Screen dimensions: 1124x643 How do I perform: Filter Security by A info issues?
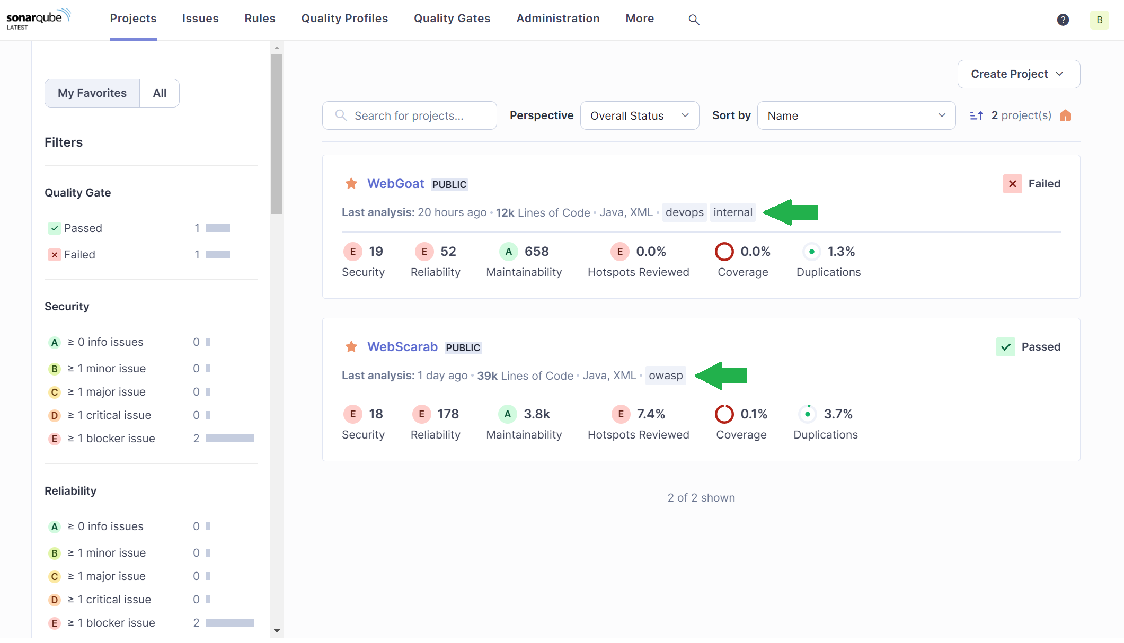[x=151, y=342]
